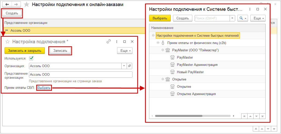This screenshot has width=281, height=134.
Task: Click the Выбрать link for Прием оплаты СБП
Action: 44,88
